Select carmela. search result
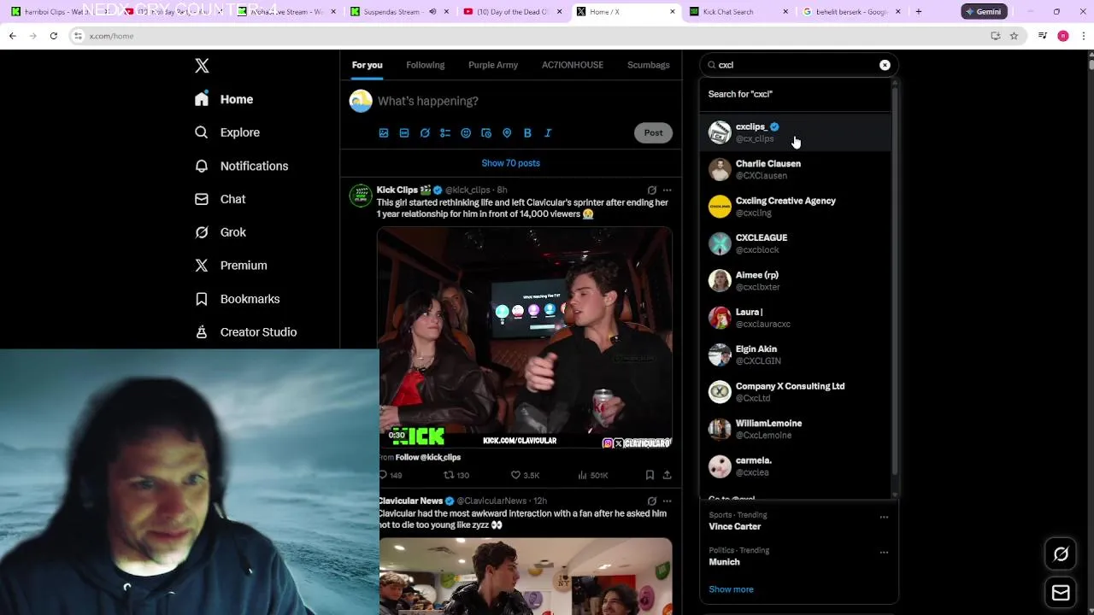 coord(796,466)
